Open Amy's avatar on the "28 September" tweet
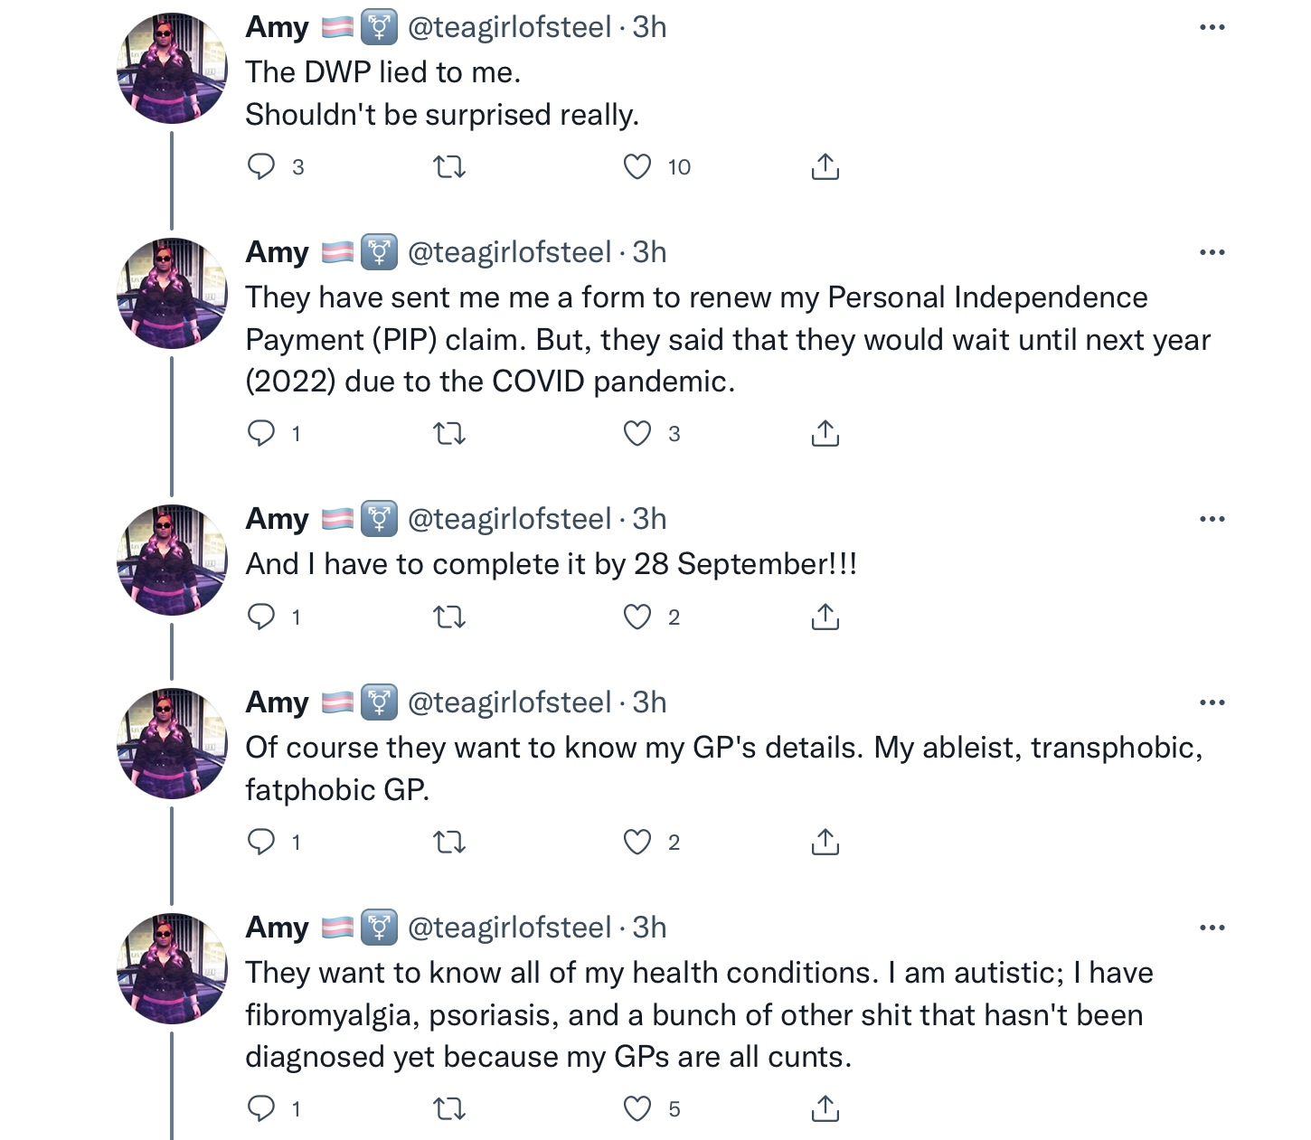Viewport: 1311px width, 1140px height. (172, 560)
